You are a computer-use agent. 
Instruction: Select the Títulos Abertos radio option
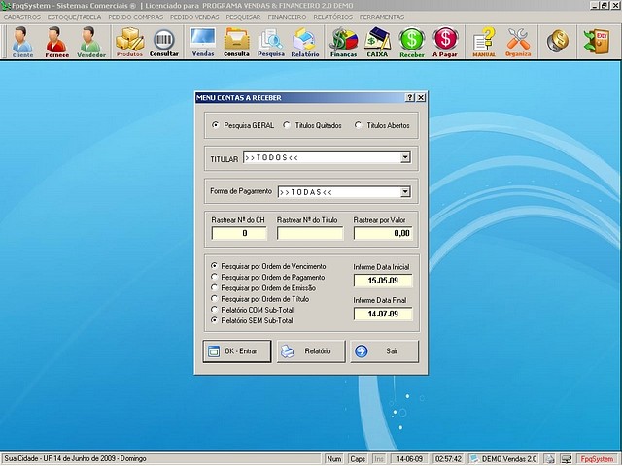[x=359, y=125]
